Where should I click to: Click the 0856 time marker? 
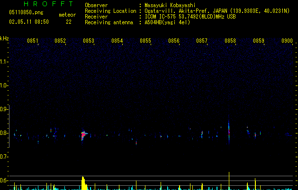tap(174, 41)
